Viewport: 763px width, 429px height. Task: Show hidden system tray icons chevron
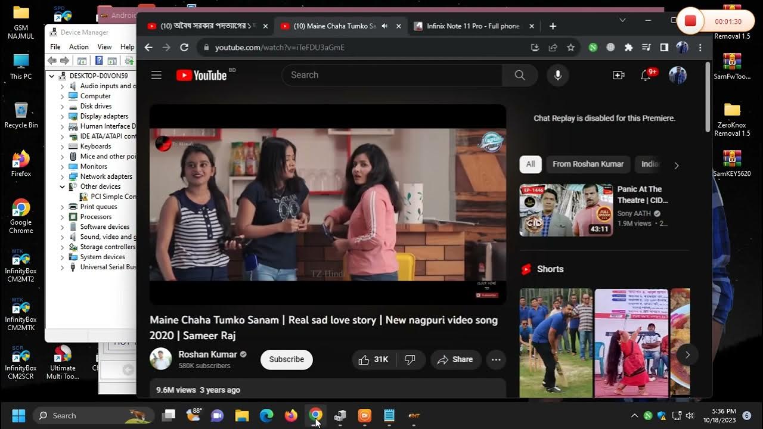coord(634,415)
